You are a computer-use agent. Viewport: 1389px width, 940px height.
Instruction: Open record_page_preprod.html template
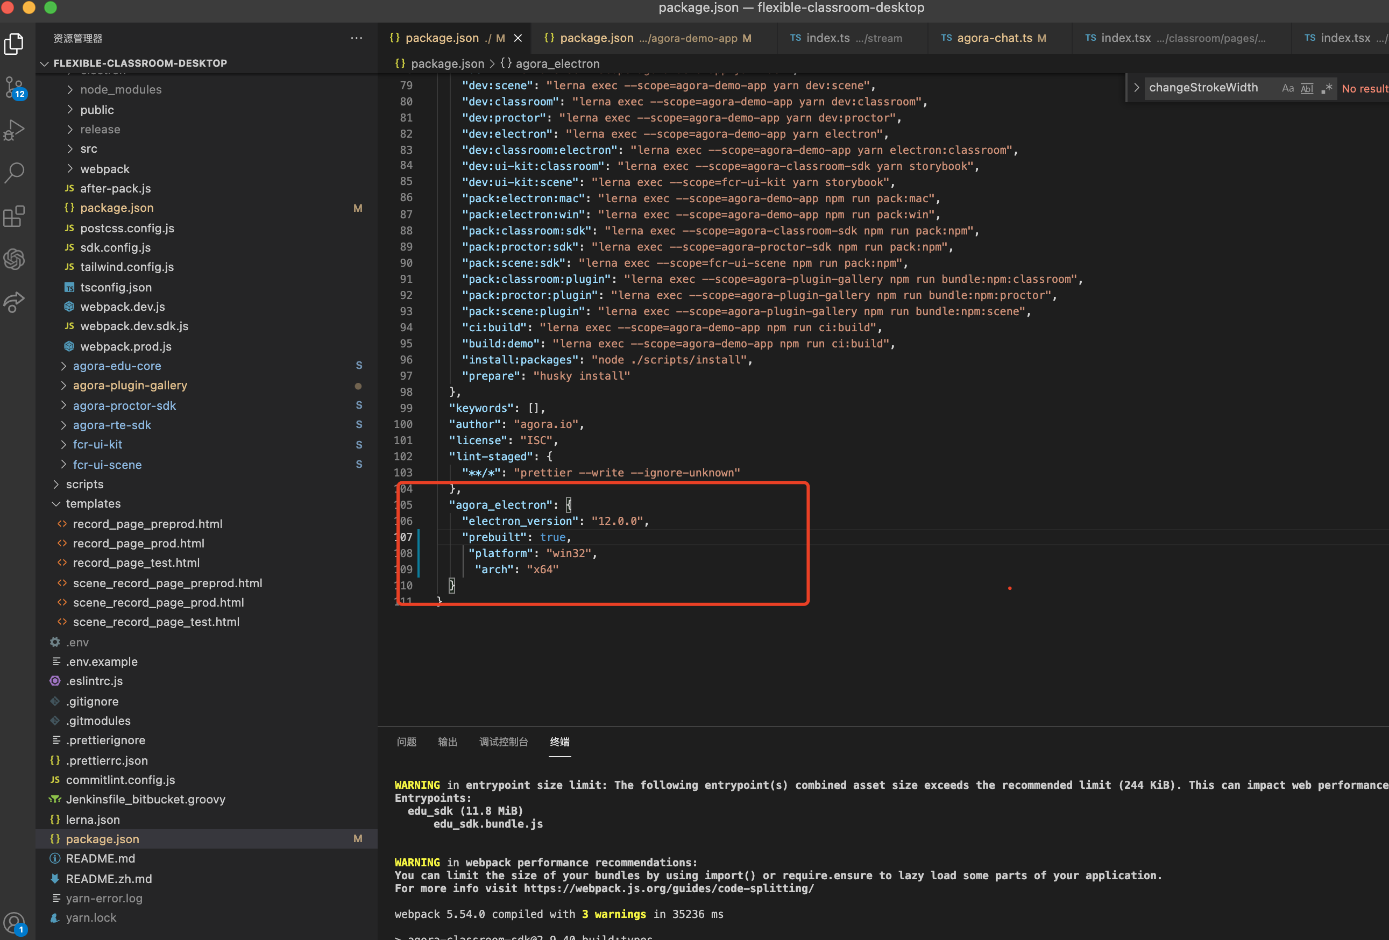(147, 523)
